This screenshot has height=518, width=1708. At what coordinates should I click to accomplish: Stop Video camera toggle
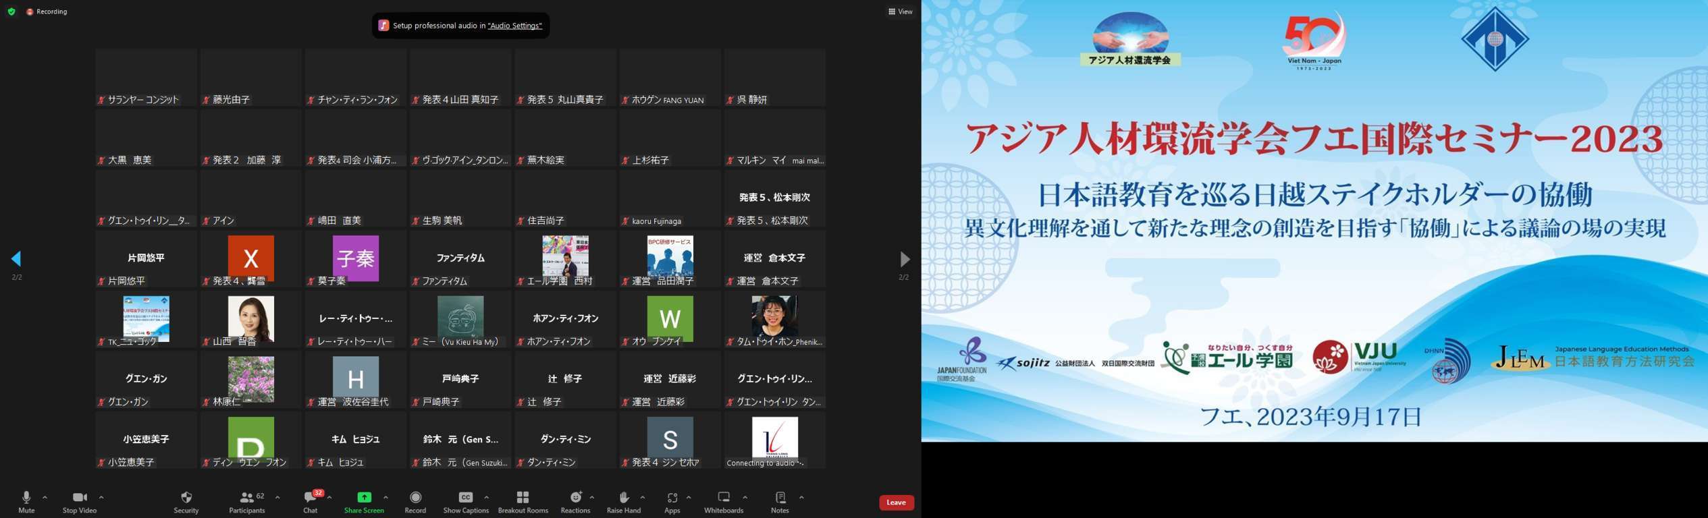(80, 498)
